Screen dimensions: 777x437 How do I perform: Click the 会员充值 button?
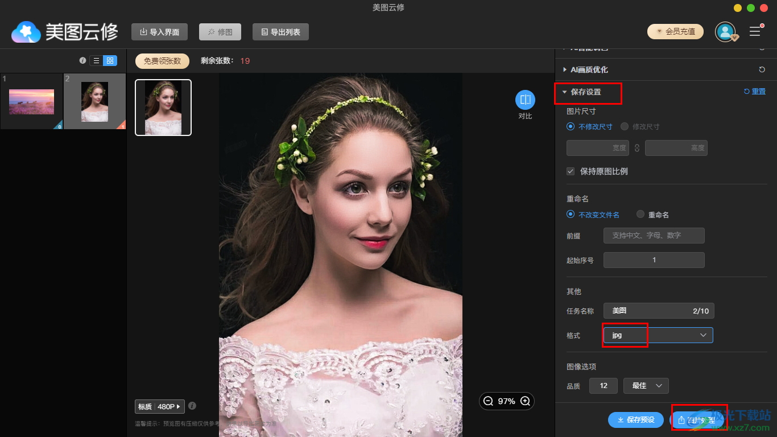point(675,32)
